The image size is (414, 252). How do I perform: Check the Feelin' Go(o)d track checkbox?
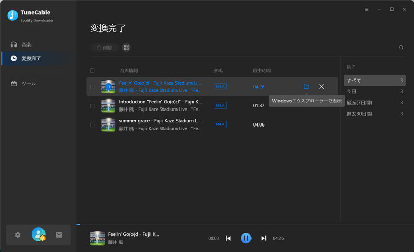92,87
